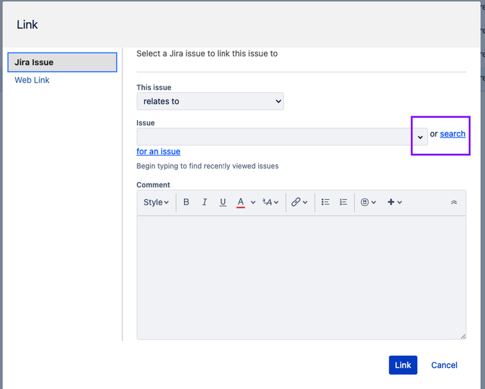Grab the comment box resize handle
Screen dimensions: 485x389
click(x=463, y=336)
